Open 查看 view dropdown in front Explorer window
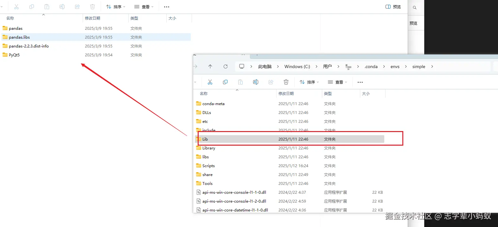Viewport: 498px width, 227px height. click(337, 82)
